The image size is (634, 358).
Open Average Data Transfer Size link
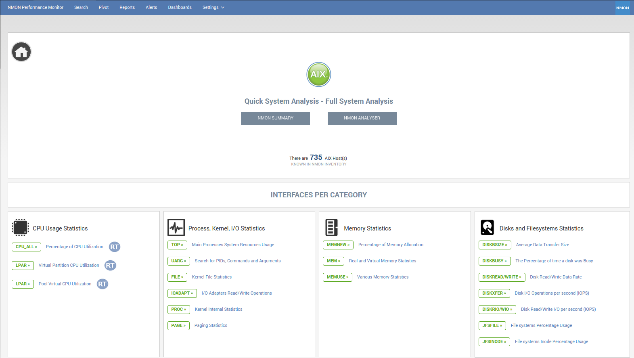(x=543, y=245)
